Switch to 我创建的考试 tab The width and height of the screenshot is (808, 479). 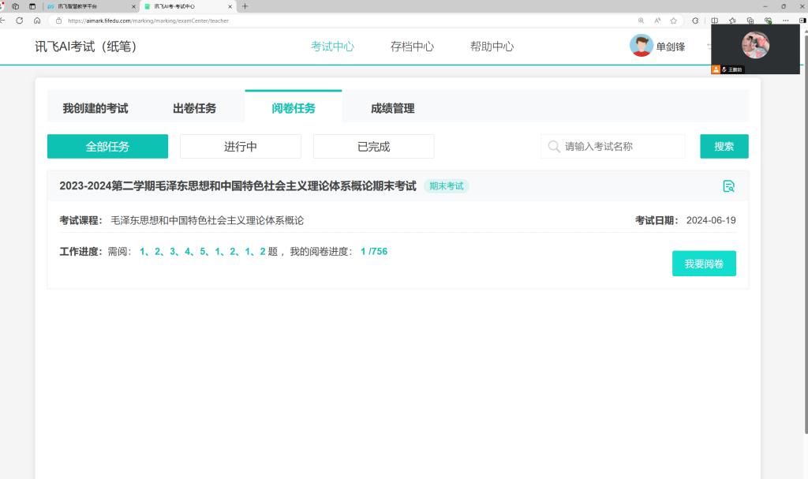click(95, 108)
